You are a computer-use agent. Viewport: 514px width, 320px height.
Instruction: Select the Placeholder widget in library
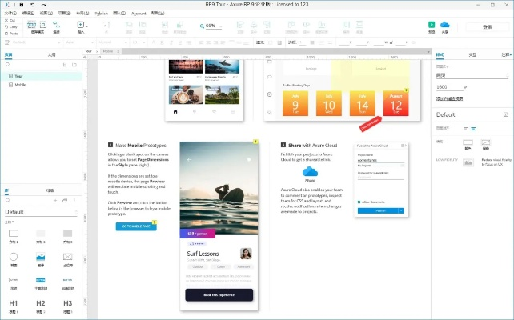click(68, 258)
